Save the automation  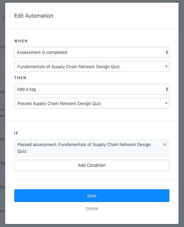coord(92,196)
